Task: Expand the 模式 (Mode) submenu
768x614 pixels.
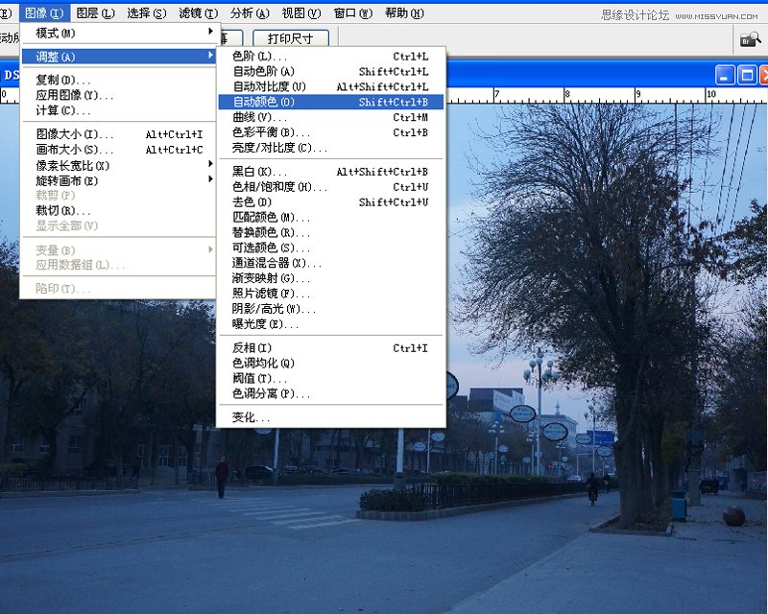Action: (118, 34)
